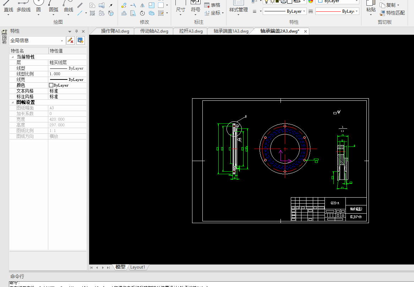Click the pencil with red X icon
The image size is (414, 287).
(x=71, y=40)
